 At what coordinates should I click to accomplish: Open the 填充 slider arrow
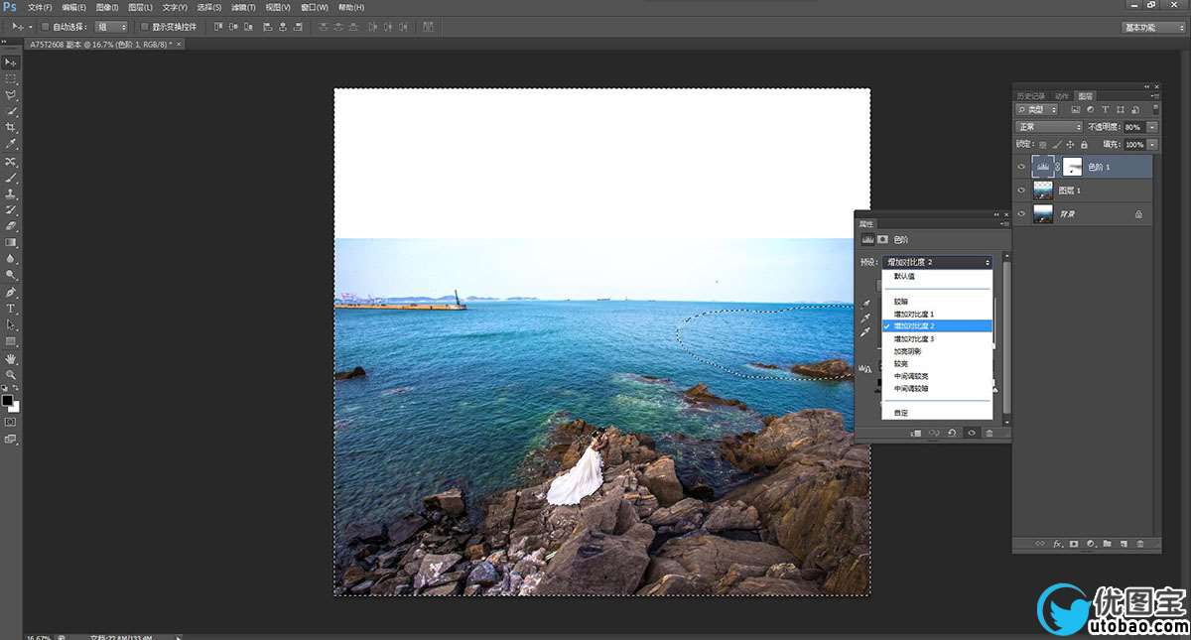click(x=1152, y=145)
